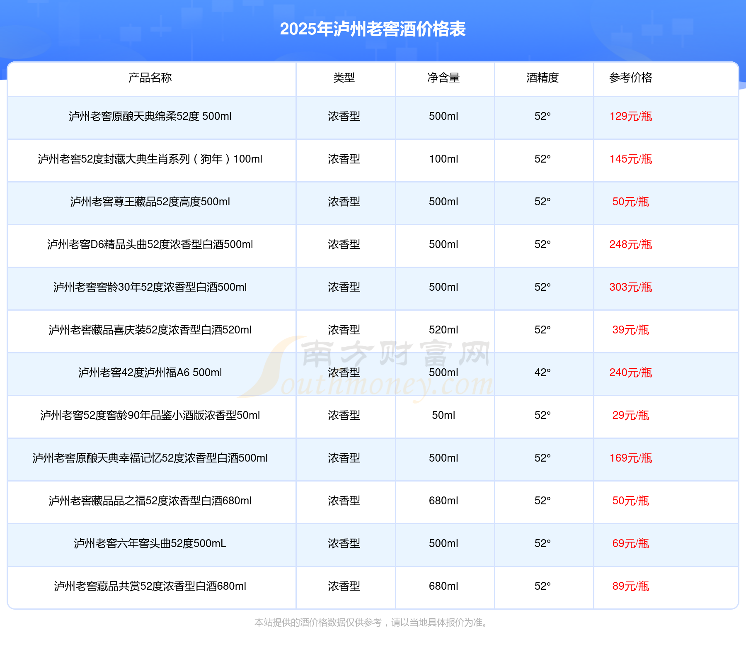Select the 参考价格 column header

pos(631,78)
